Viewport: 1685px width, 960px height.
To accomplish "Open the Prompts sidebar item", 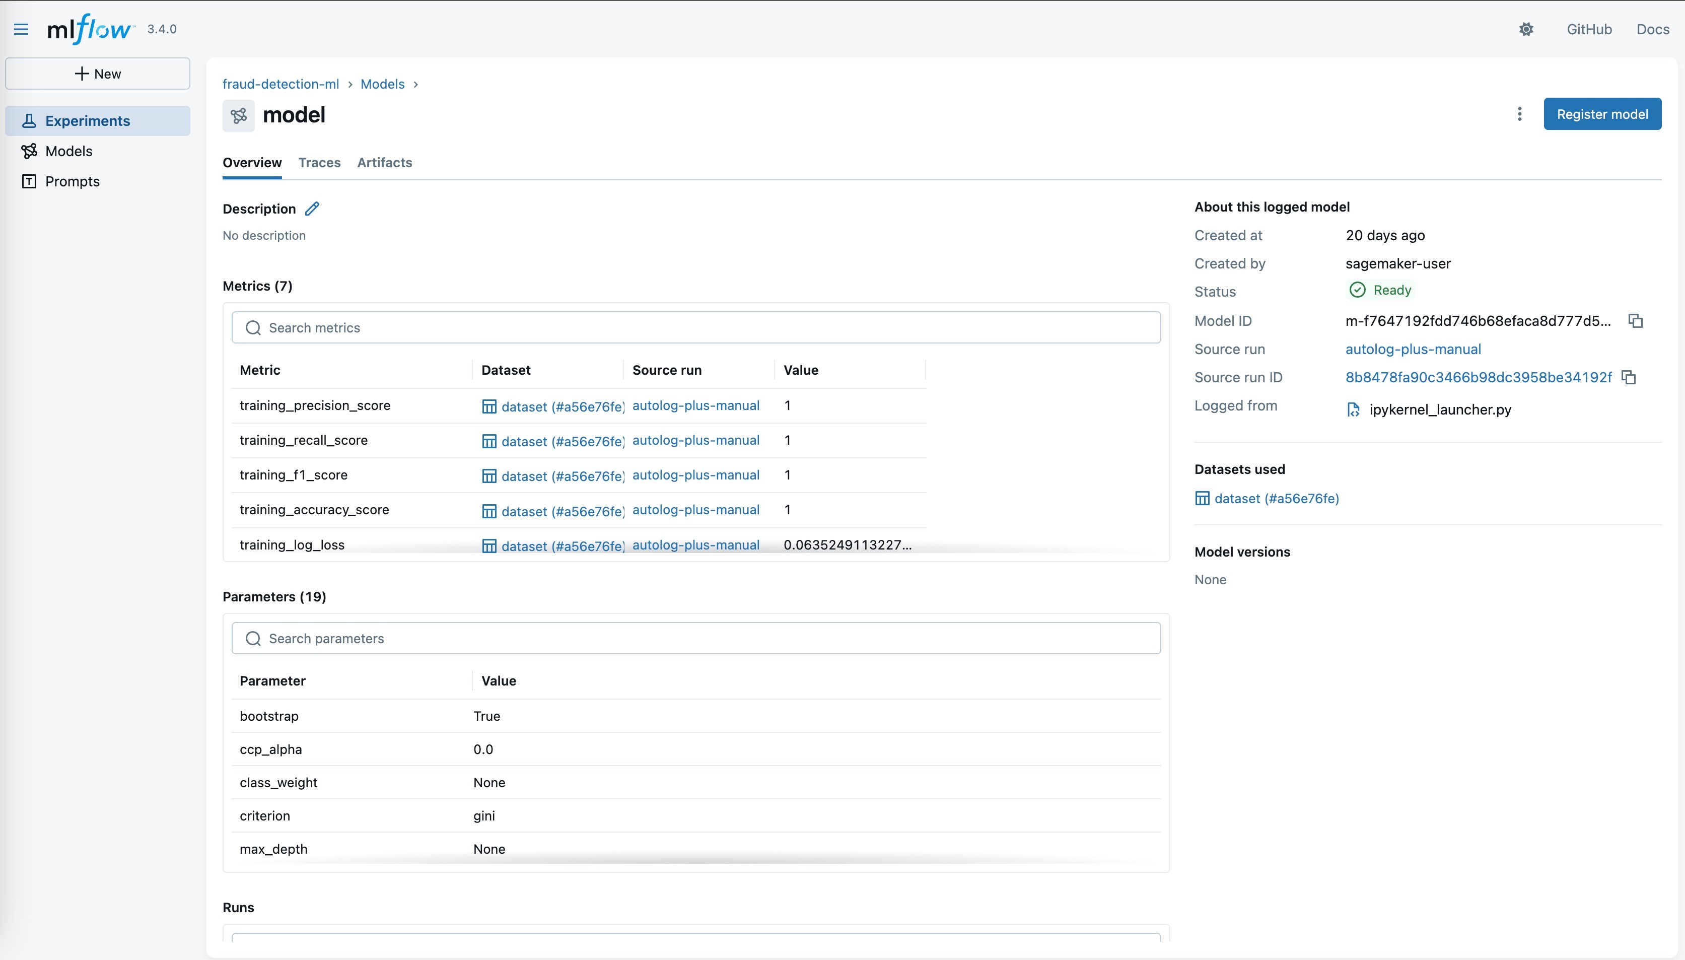I will (72, 181).
